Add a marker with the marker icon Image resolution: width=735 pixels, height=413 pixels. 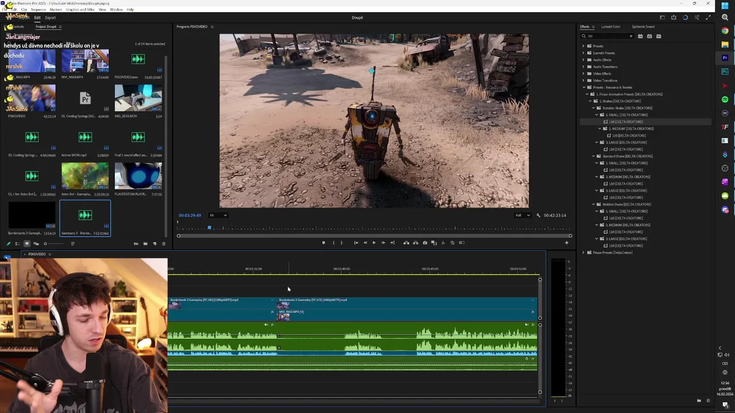point(323,243)
